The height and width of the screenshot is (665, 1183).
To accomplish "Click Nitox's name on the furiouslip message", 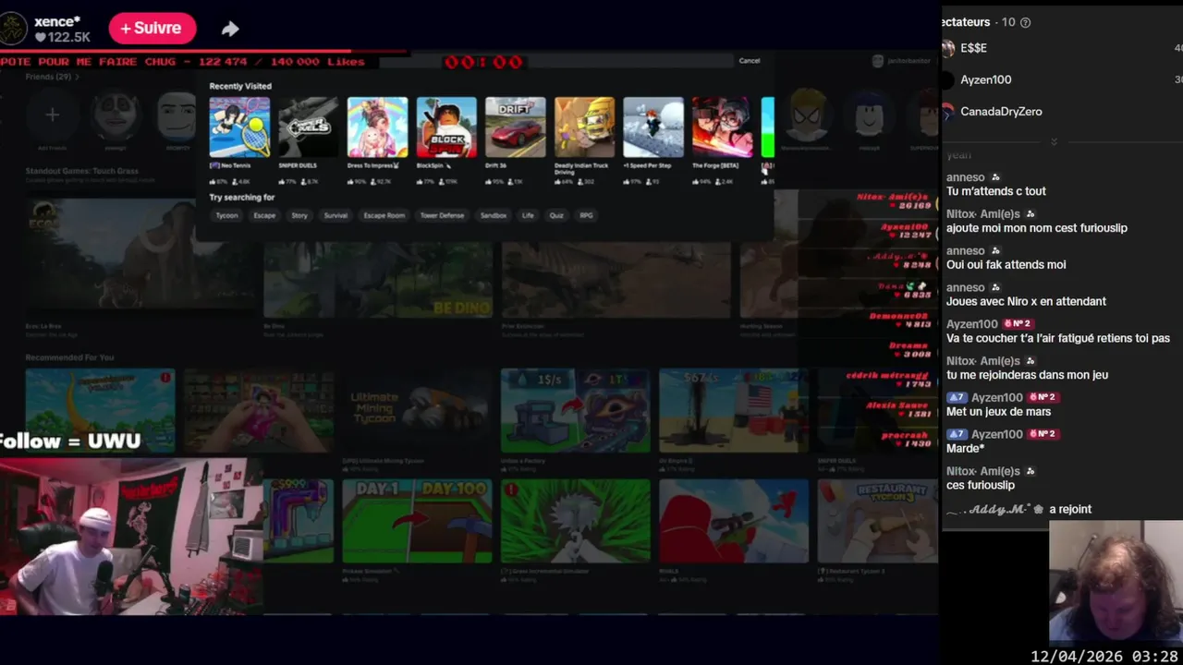I will click(x=983, y=214).
